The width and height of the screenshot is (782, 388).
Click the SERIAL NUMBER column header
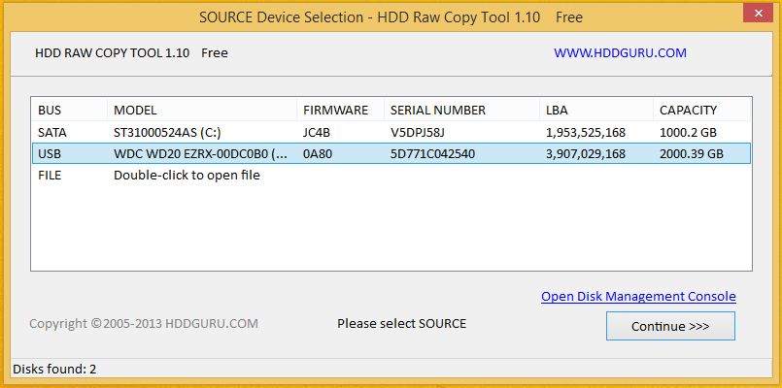click(461, 110)
